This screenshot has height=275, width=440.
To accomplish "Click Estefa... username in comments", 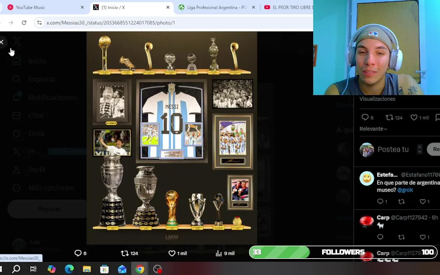I will (x=387, y=175).
